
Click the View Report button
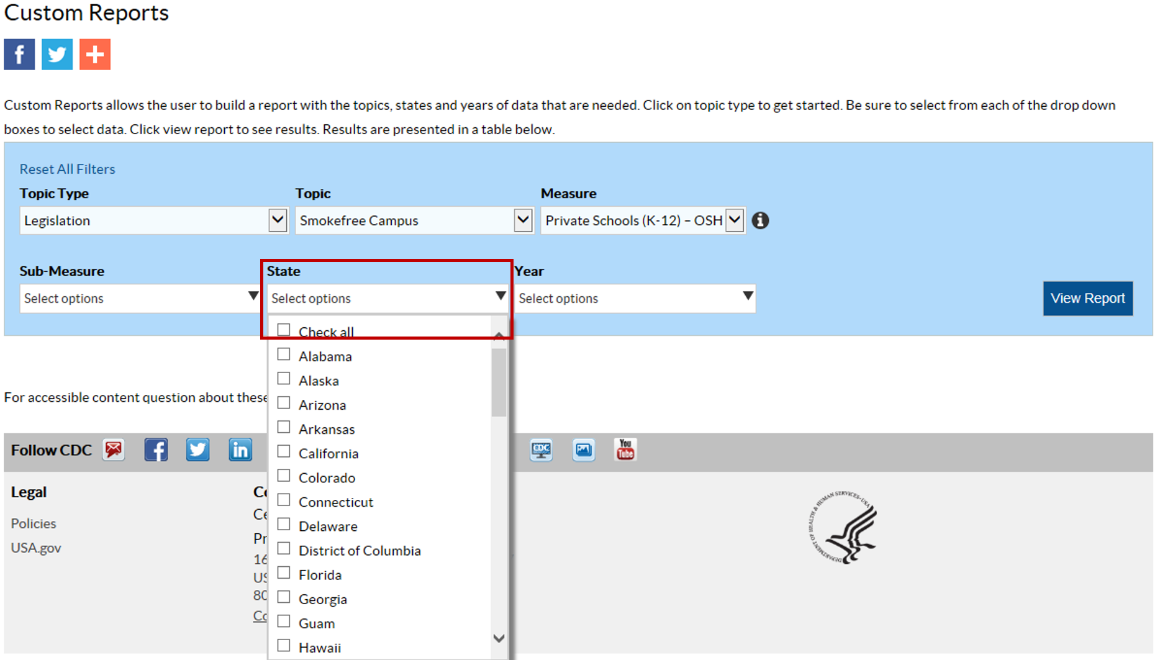(x=1087, y=298)
